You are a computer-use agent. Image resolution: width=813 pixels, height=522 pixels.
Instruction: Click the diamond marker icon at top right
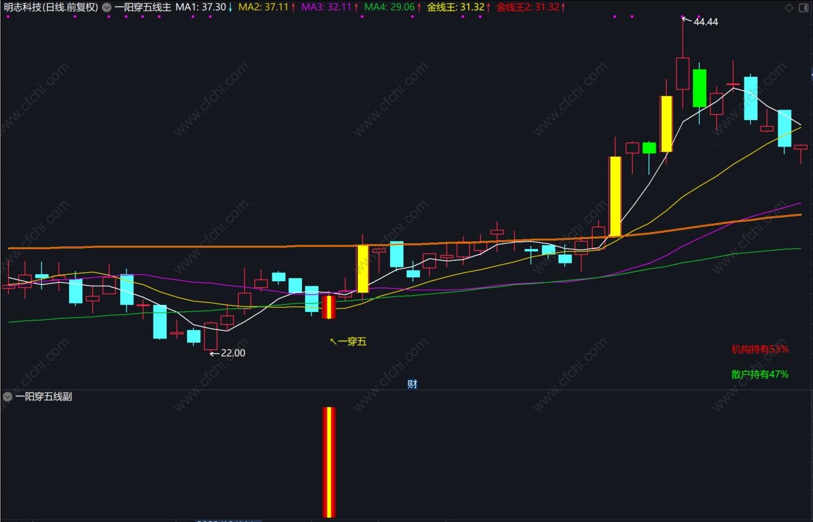(x=789, y=8)
